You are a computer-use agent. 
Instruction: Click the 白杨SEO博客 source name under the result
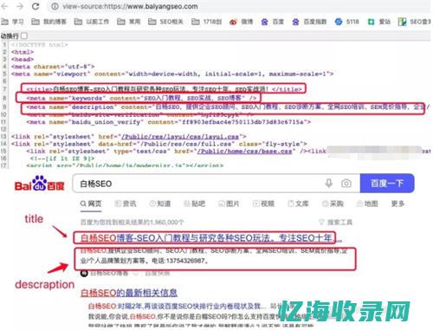(109, 273)
